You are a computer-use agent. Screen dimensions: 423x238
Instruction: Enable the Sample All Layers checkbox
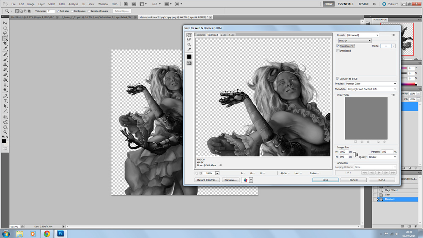(x=89, y=11)
